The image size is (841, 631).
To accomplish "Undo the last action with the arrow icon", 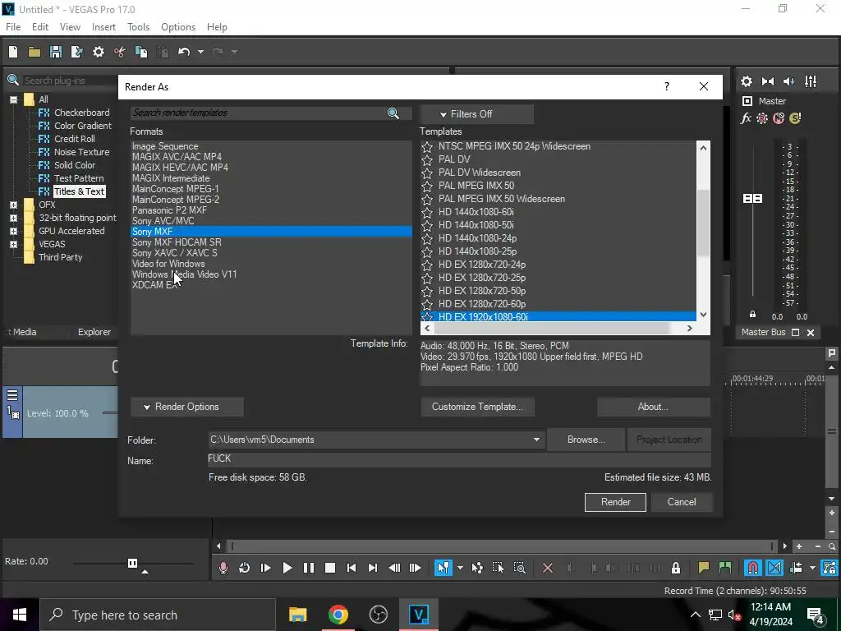I will point(184,52).
